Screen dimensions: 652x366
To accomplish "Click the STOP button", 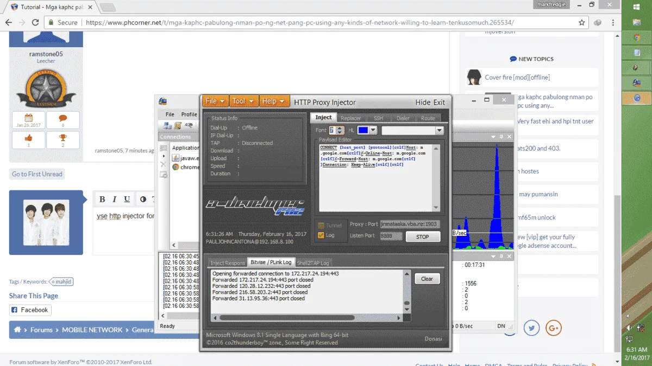I will tap(423, 237).
